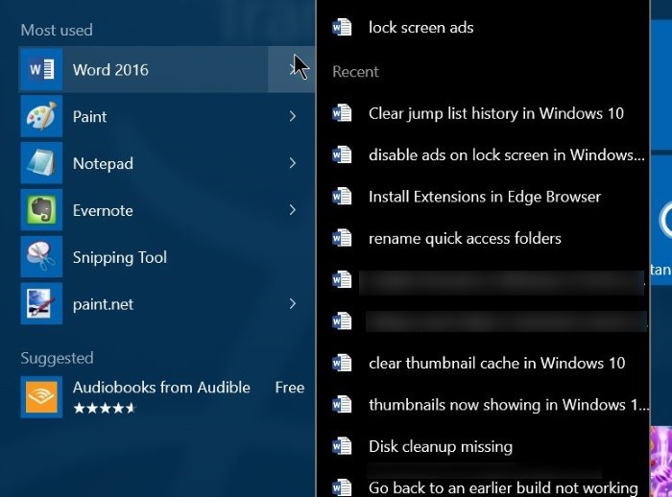Click the Evernote elephant icon

[41, 210]
